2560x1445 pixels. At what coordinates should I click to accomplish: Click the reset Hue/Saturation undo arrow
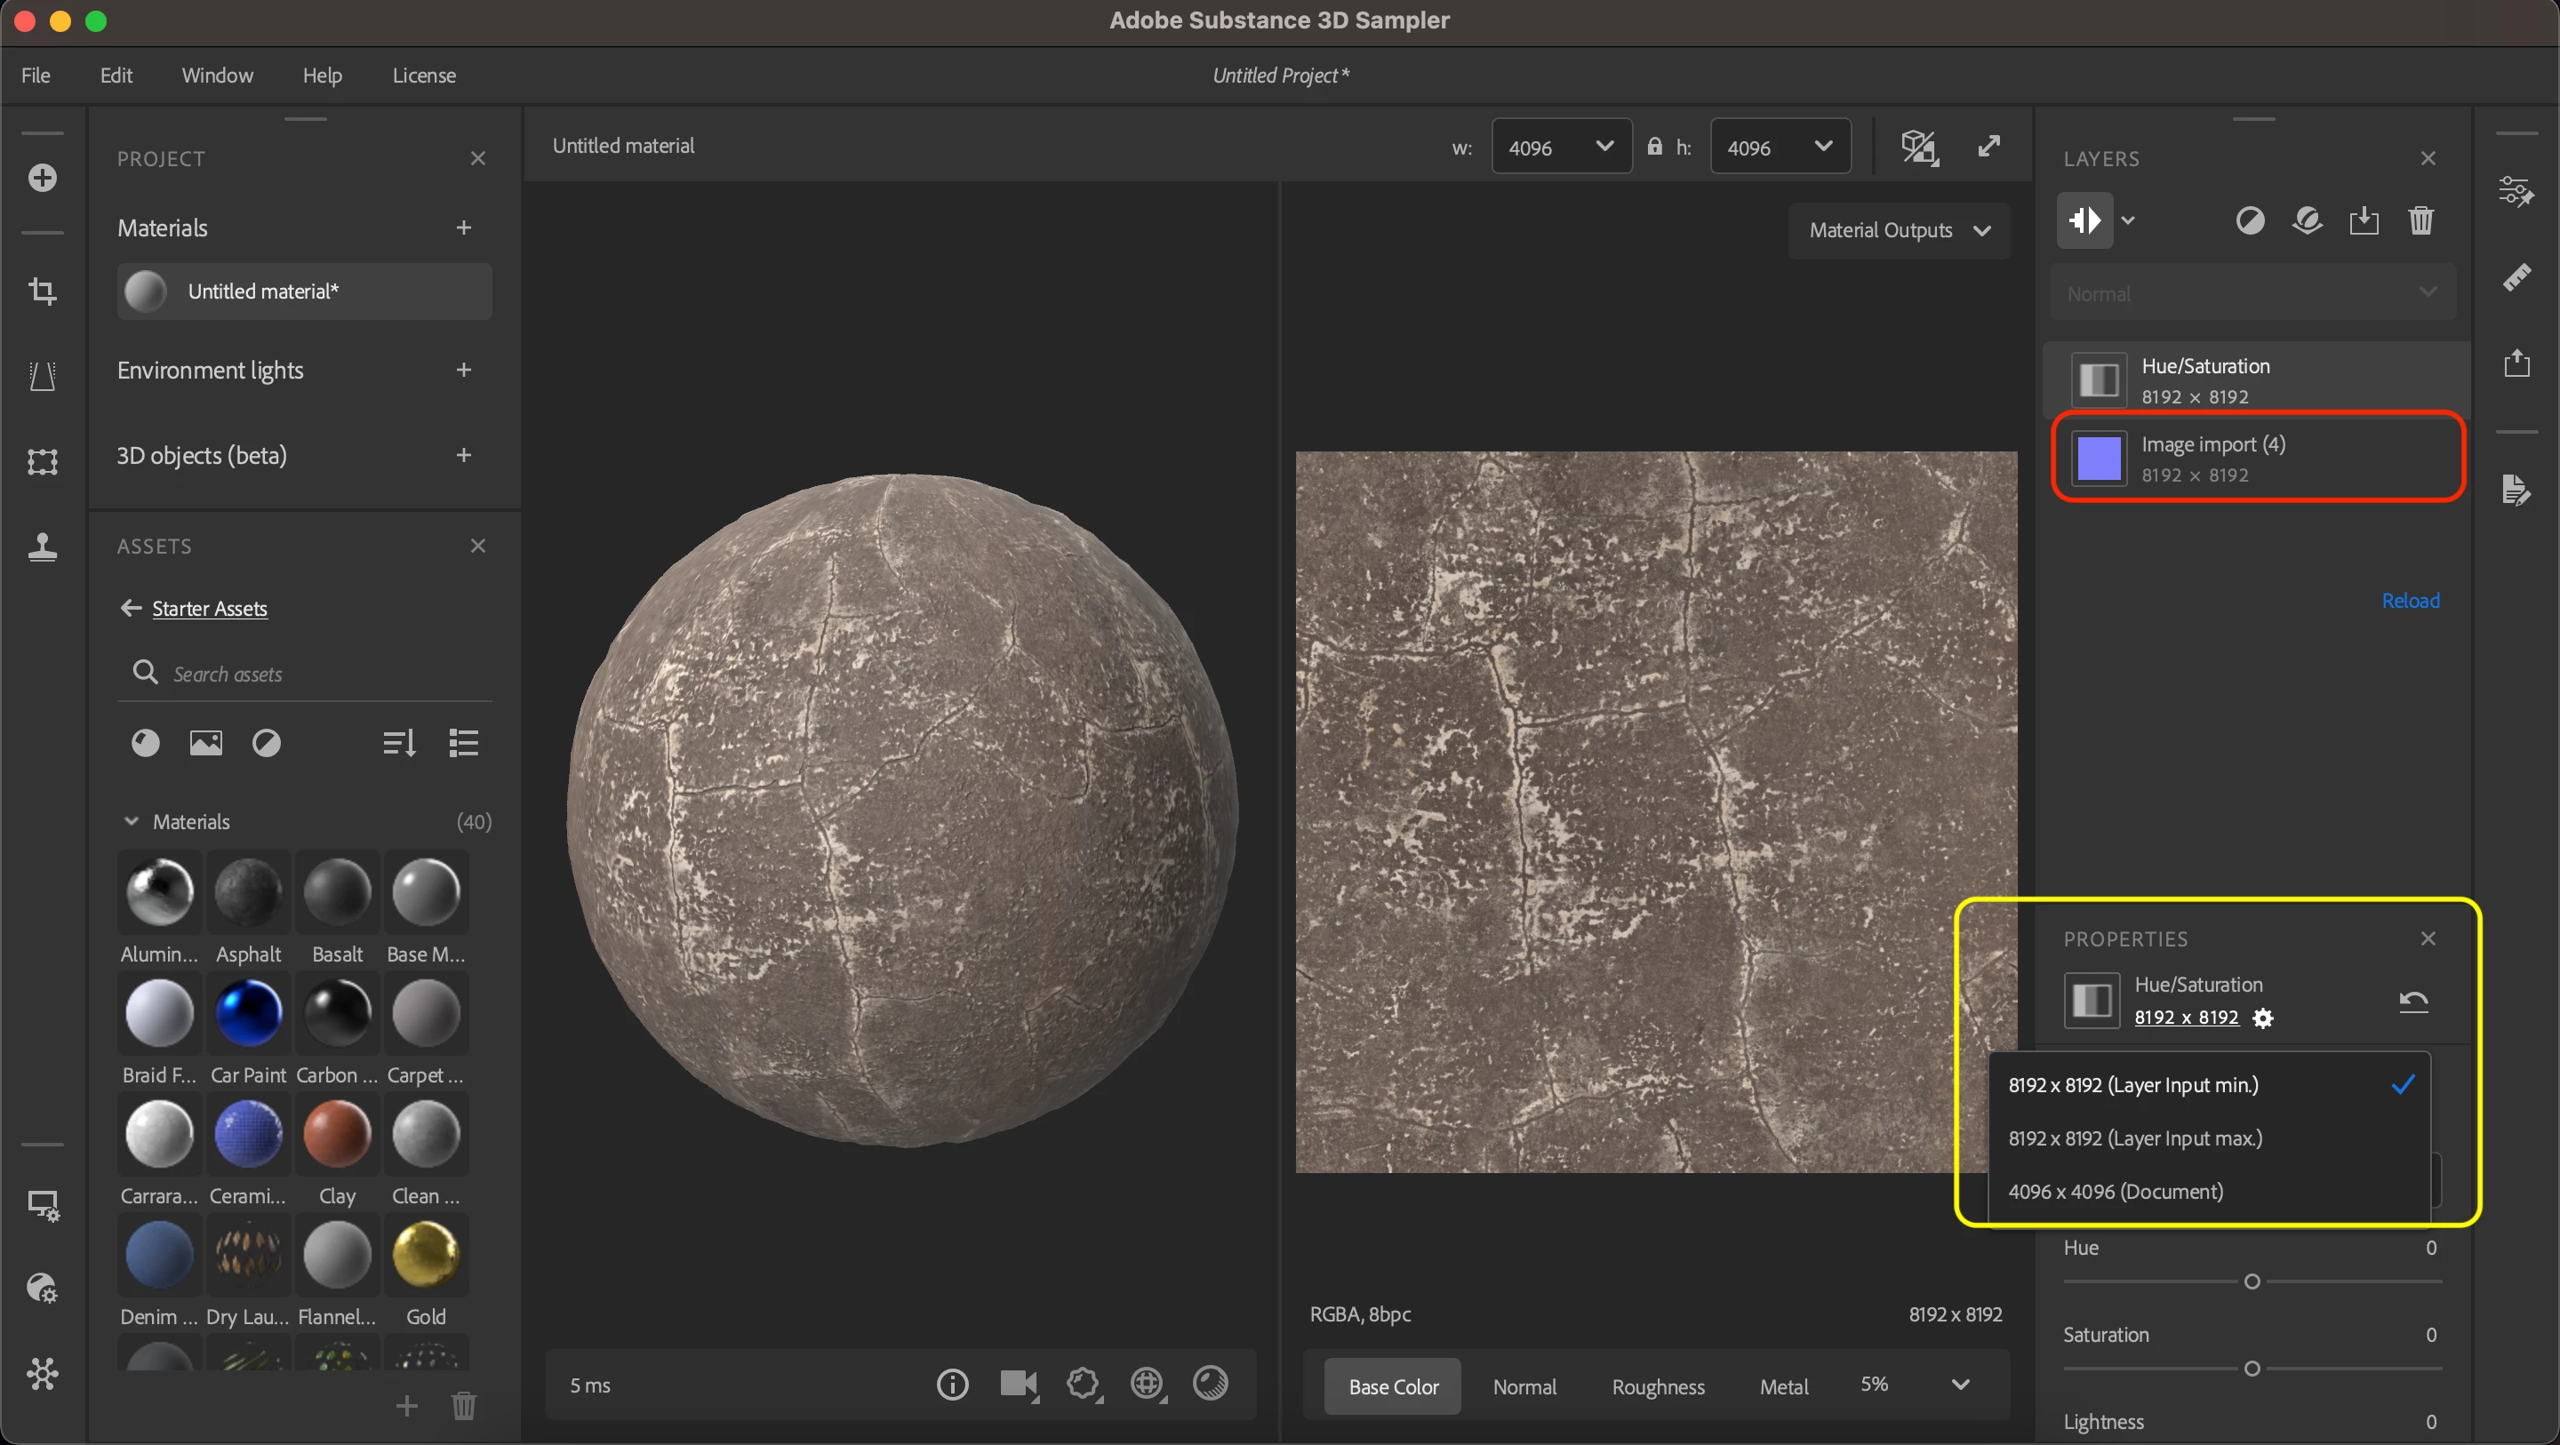(2413, 1001)
